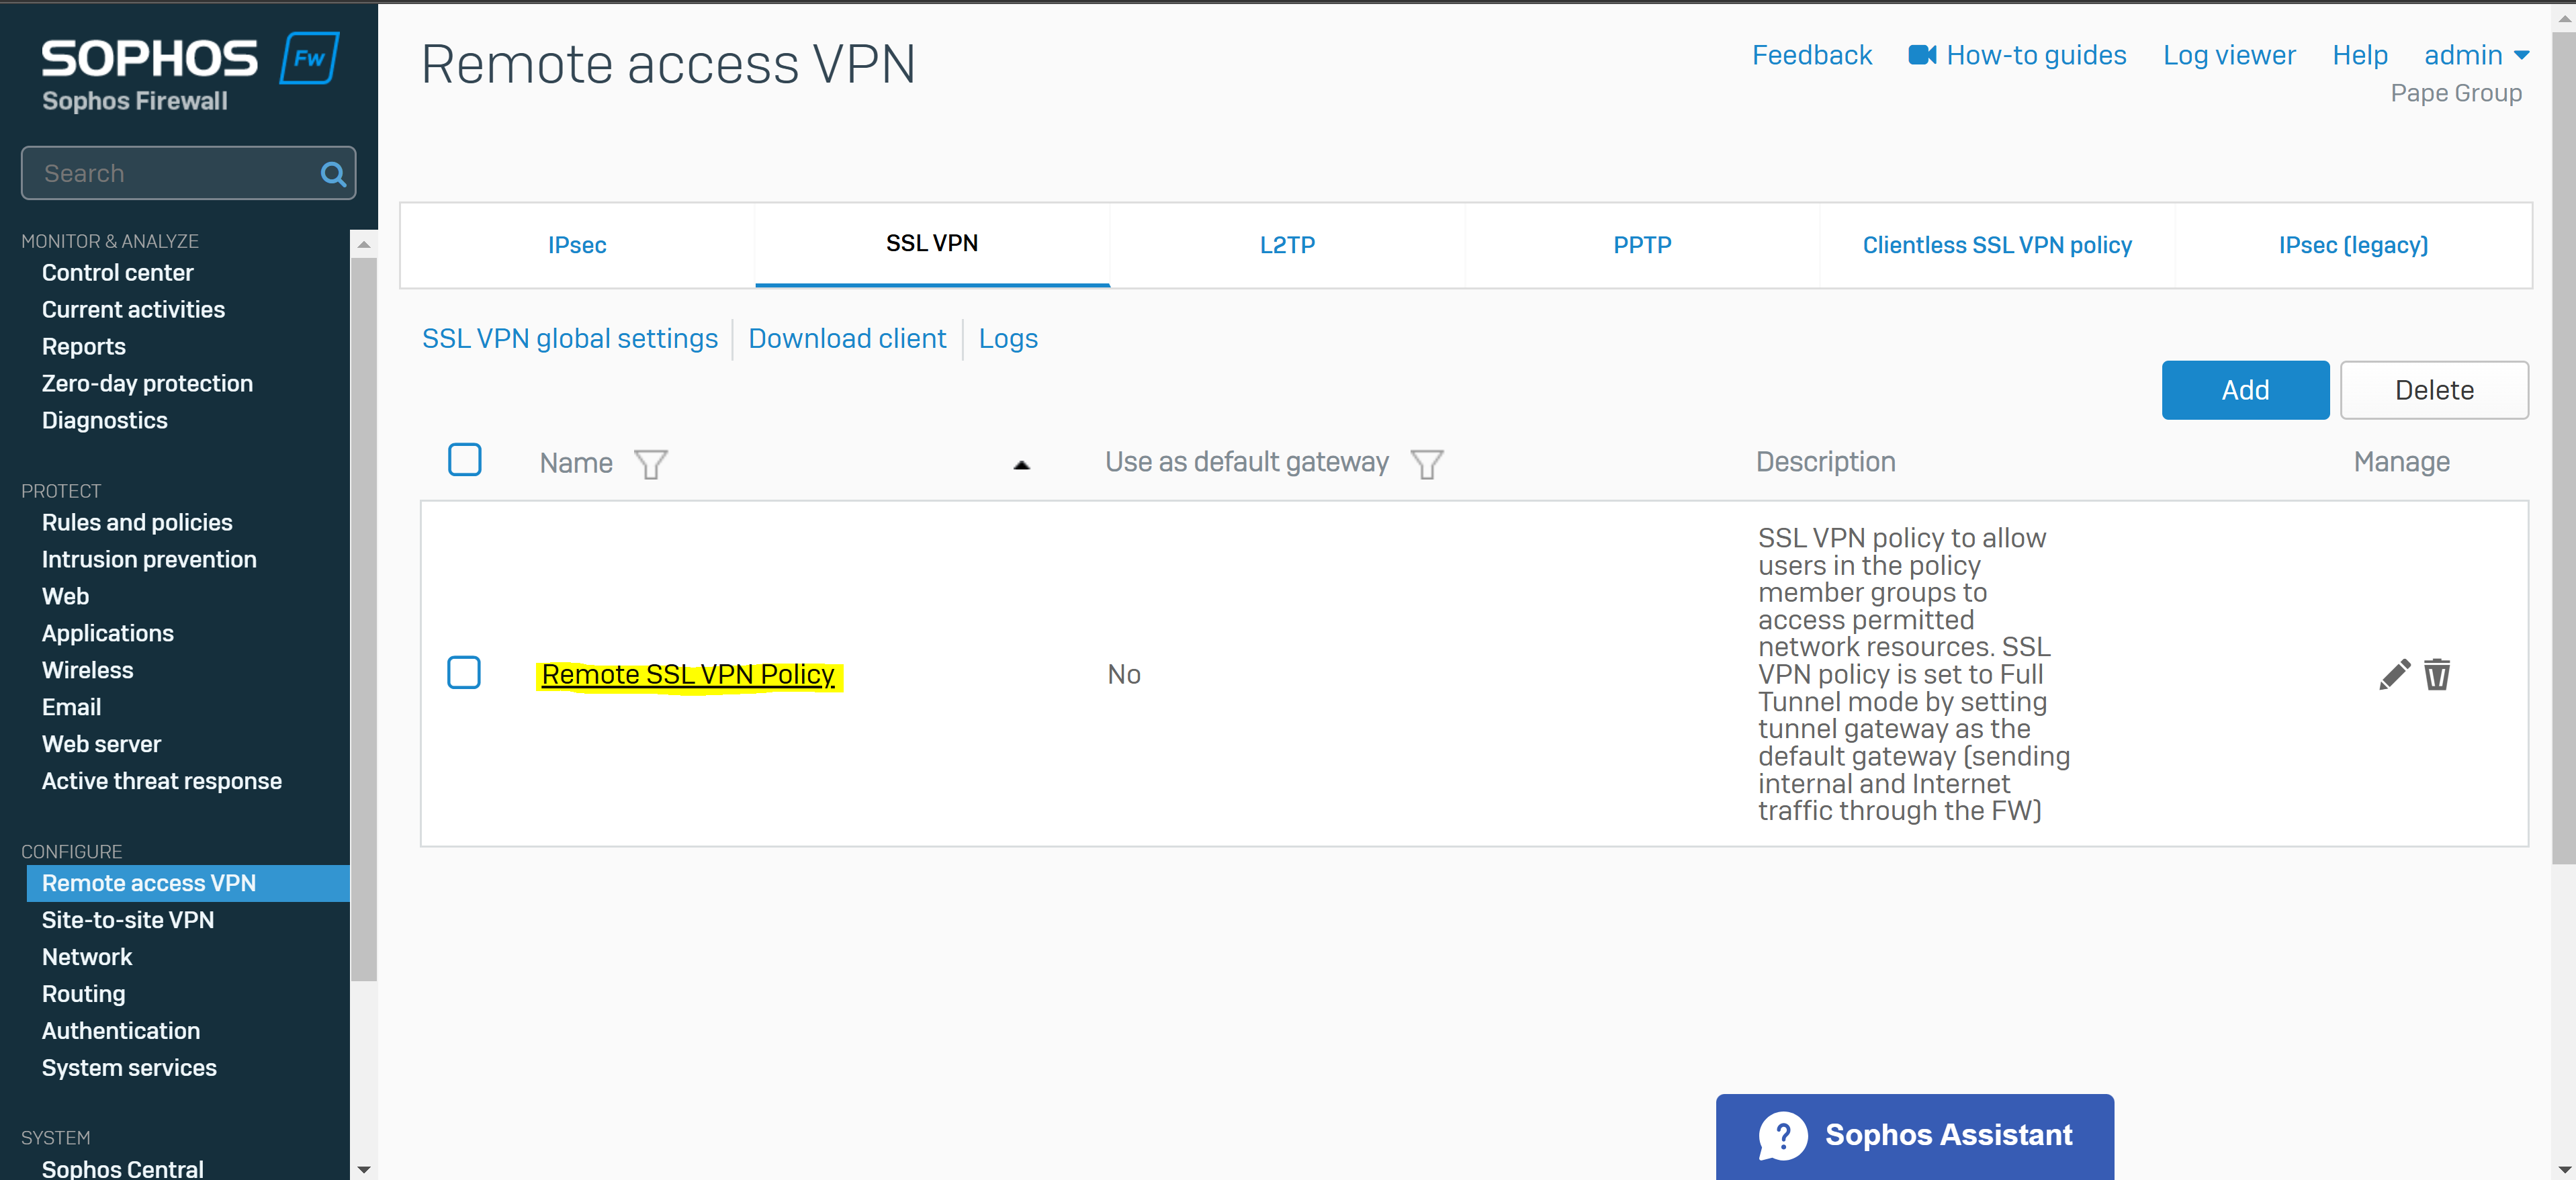Toggle the select-all checkbox in table header
Viewport: 2576px width, 1180px height.
pyautogui.click(x=464, y=460)
